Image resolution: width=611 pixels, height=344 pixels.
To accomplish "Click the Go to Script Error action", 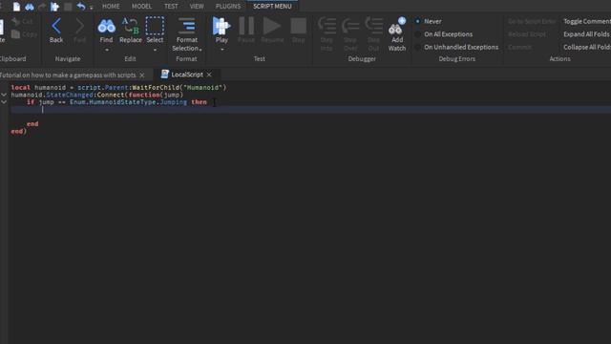I will click(x=532, y=21).
